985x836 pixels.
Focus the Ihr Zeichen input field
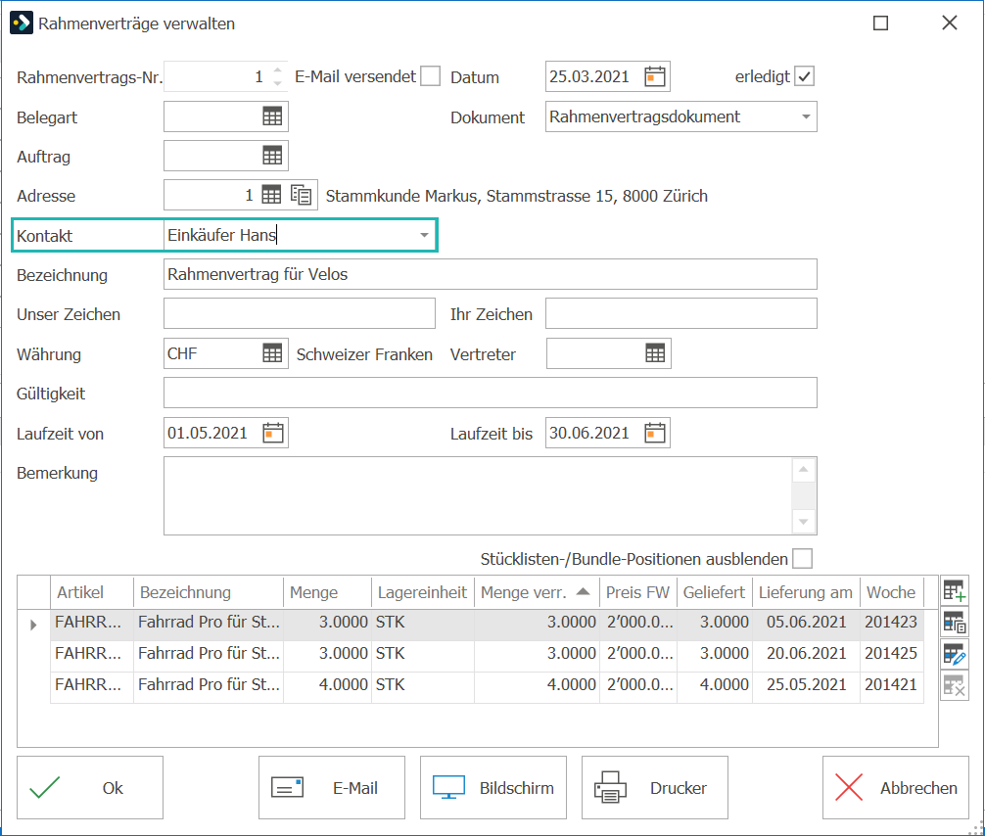(x=680, y=313)
